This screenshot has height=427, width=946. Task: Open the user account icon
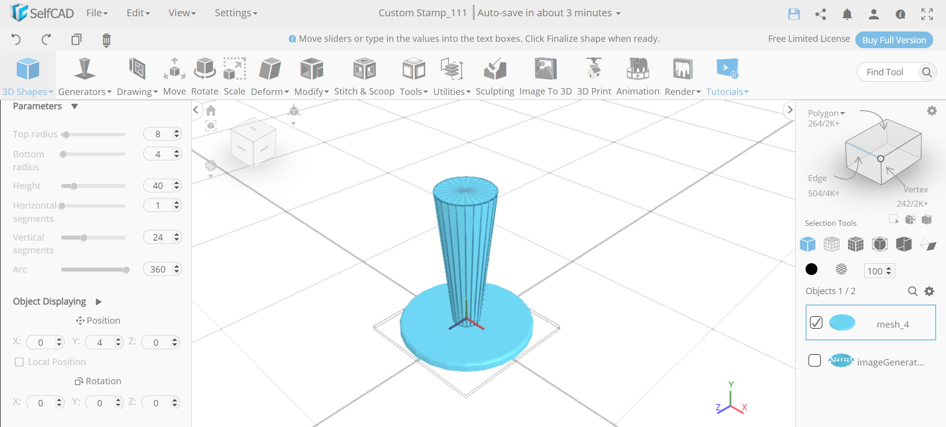[874, 14]
